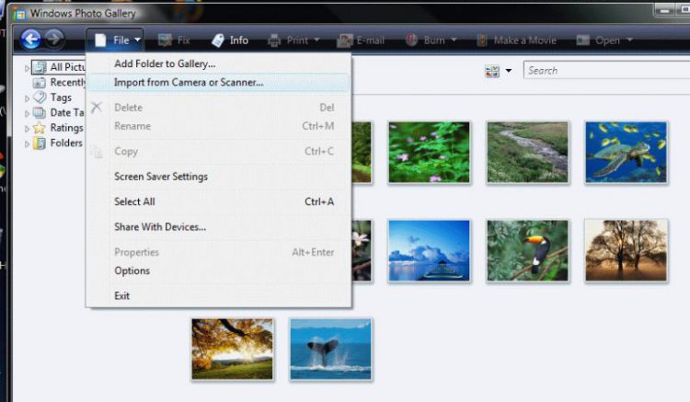The width and height of the screenshot is (690, 402).
Task: Click inside the Search field
Action: 606,70
